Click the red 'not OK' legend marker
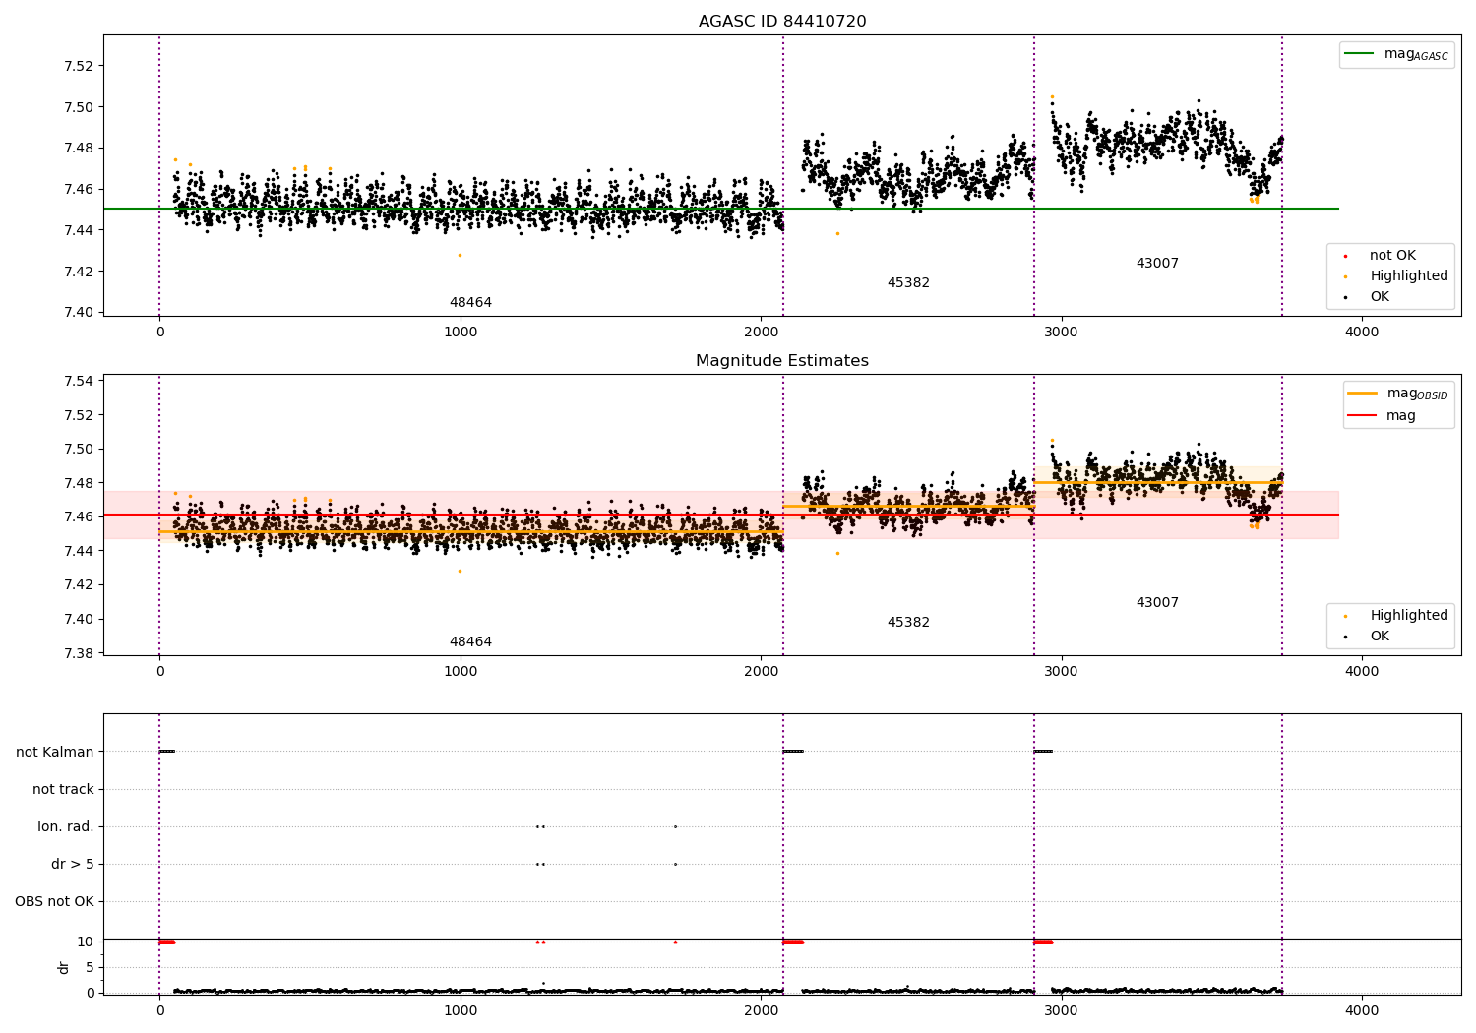The height and width of the screenshot is (1033, 1476). click(x=1345, y=256)
